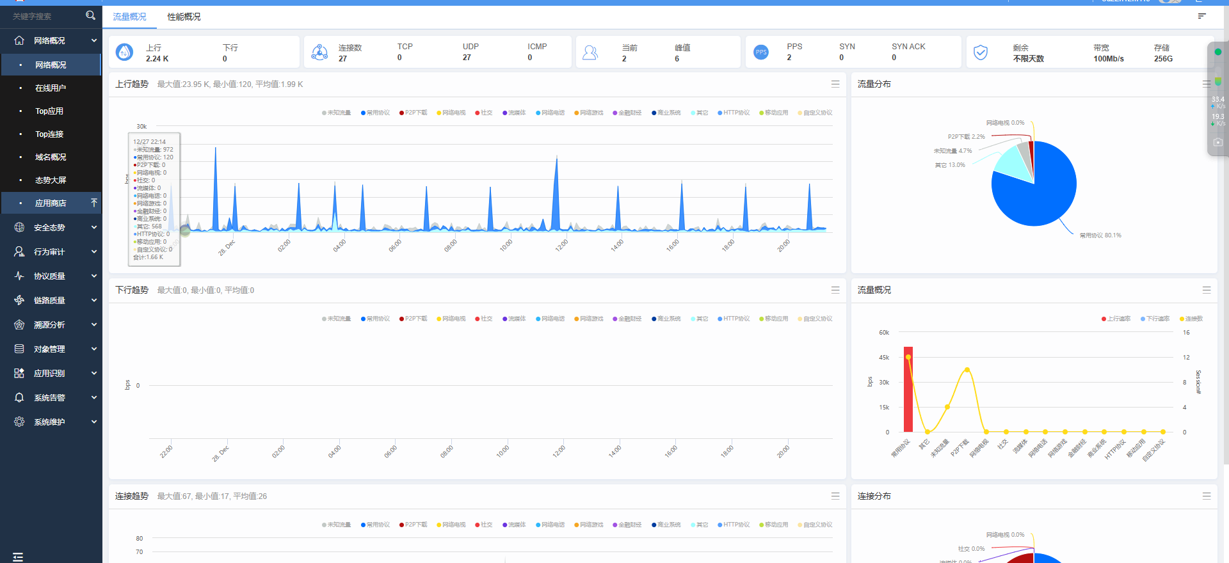This screenshot has width=1229, height=563.
Task: Click the 系统告警 bell icon
Action: point(19,397)
